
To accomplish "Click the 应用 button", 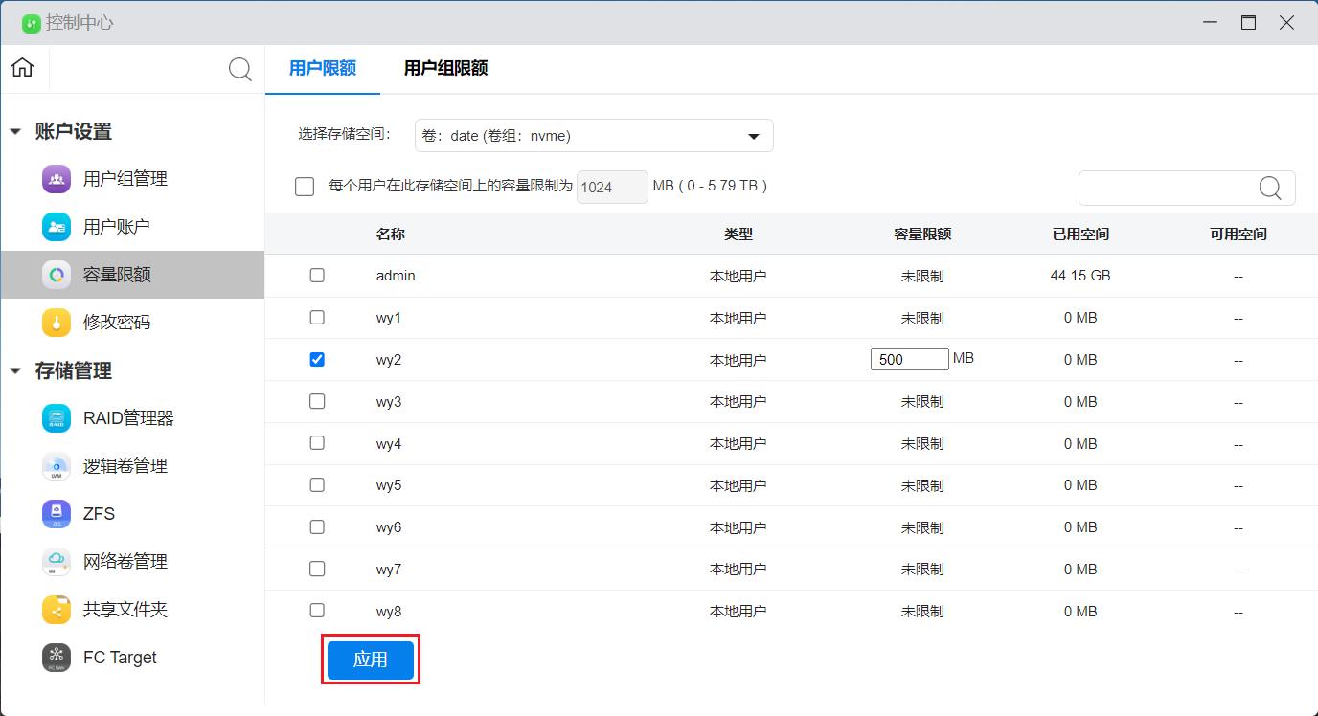I will (x=370, y=660).
